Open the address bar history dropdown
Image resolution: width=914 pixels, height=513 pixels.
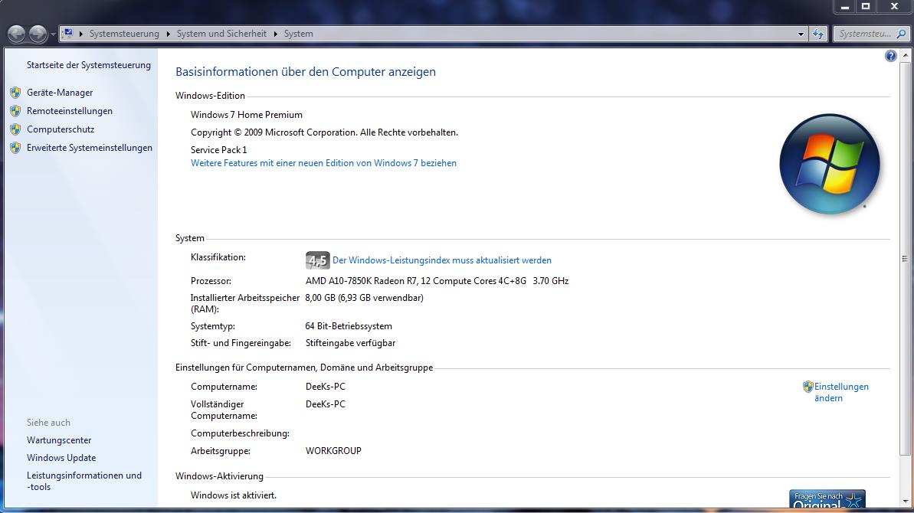(801, 34)
